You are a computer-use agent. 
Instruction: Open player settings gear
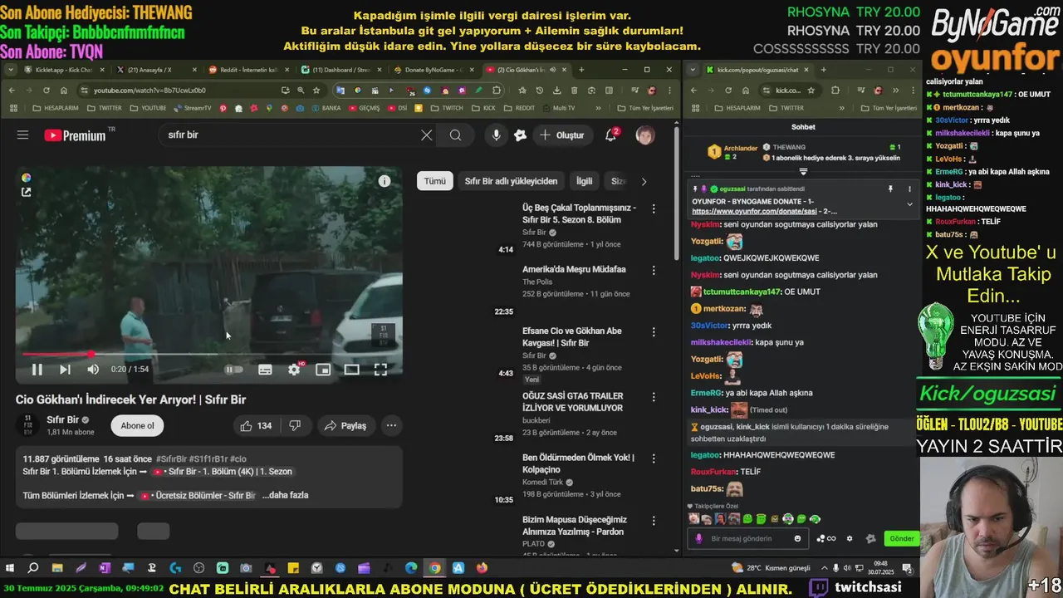click(294, 370)
